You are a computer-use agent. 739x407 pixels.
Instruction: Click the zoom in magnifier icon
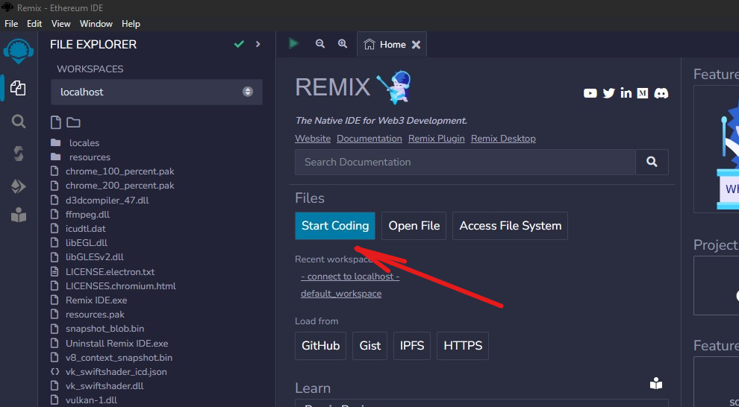pyautogui.click(x=343, y=44)
